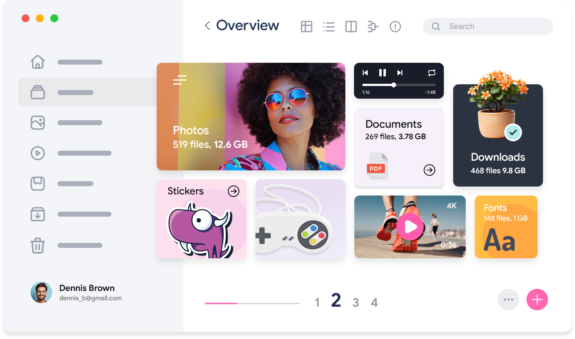Viewport: 575px width, 339px height.
Task: Open the three dots more options button
Action: (x=508, y=300)
